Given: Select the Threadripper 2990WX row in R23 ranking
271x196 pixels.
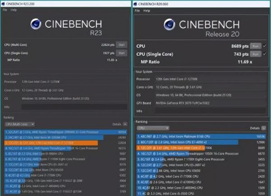Looking at the screenshot, I should click(x=65, y=132).
